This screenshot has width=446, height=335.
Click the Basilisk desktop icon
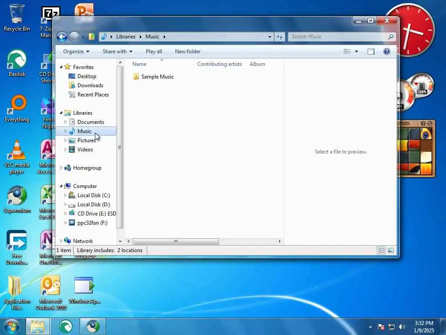(17, 63)
